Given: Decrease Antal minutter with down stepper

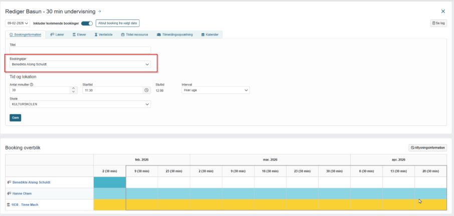Looking at the screenshot, I should coord(74,92).
